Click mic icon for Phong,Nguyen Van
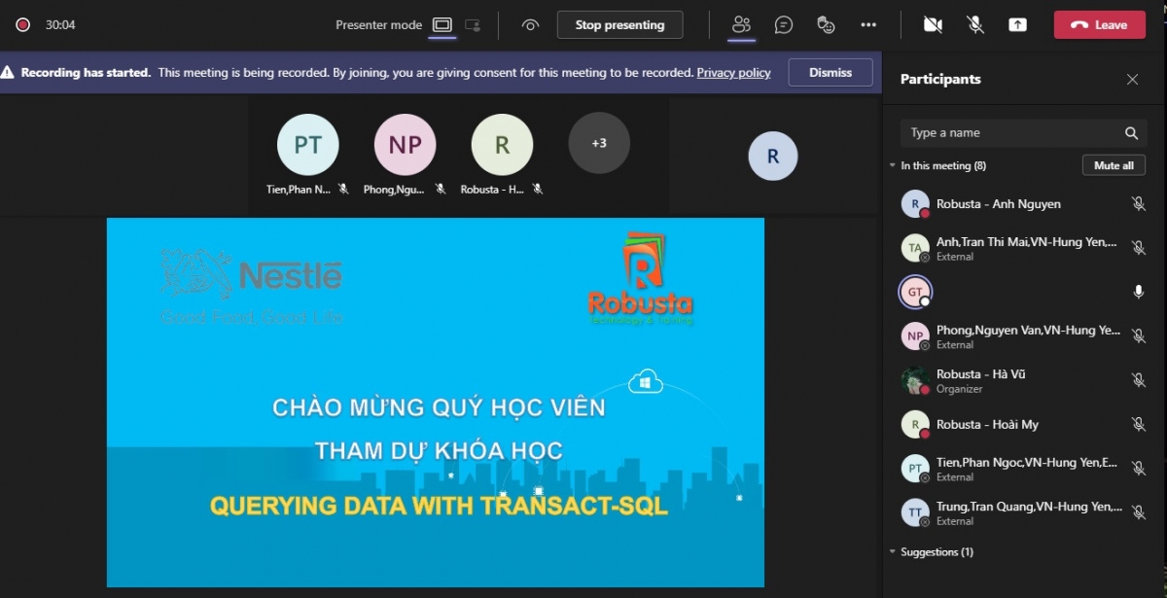 (1139, 336)
